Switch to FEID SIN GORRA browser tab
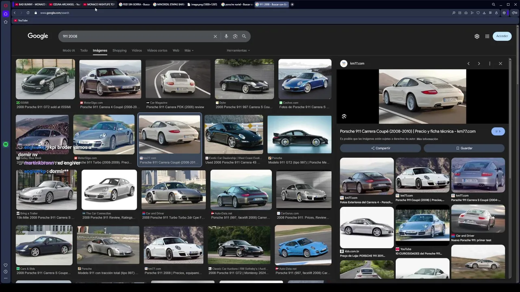This screenshot has width=520, height=292. (134, 4)
